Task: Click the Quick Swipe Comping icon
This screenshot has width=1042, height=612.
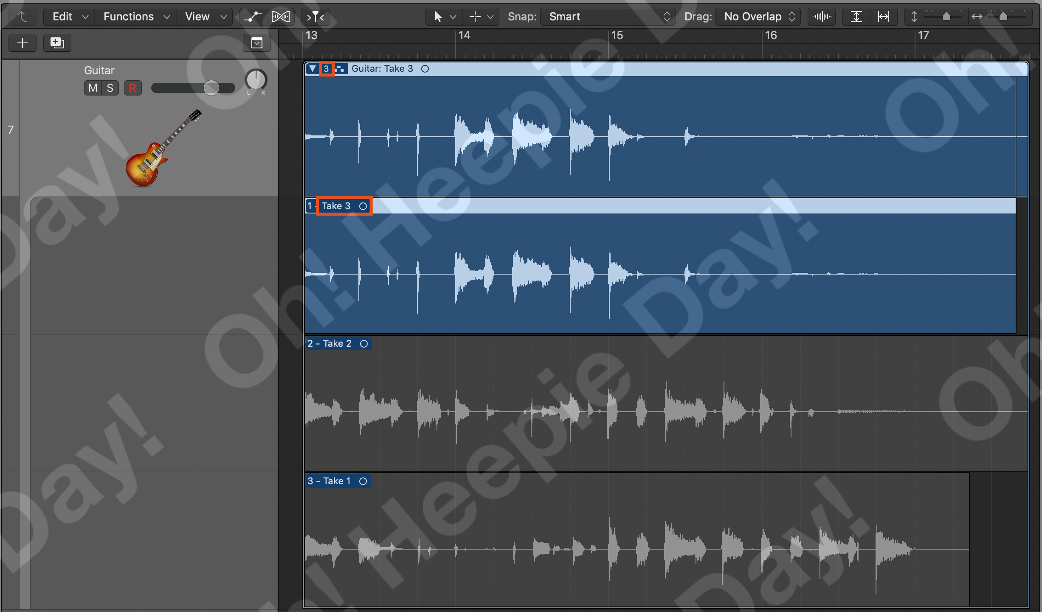Action: 341,69
